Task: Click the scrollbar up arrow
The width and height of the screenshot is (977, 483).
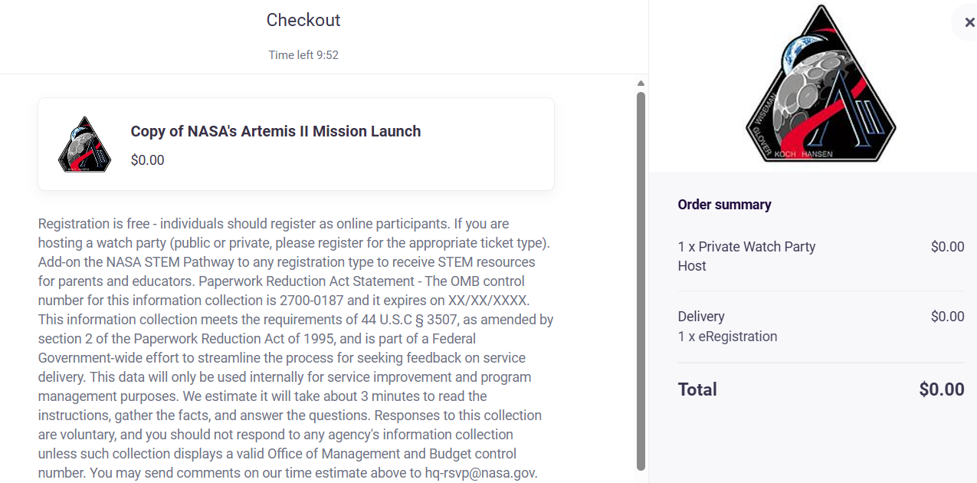Action: pos(641,84)
